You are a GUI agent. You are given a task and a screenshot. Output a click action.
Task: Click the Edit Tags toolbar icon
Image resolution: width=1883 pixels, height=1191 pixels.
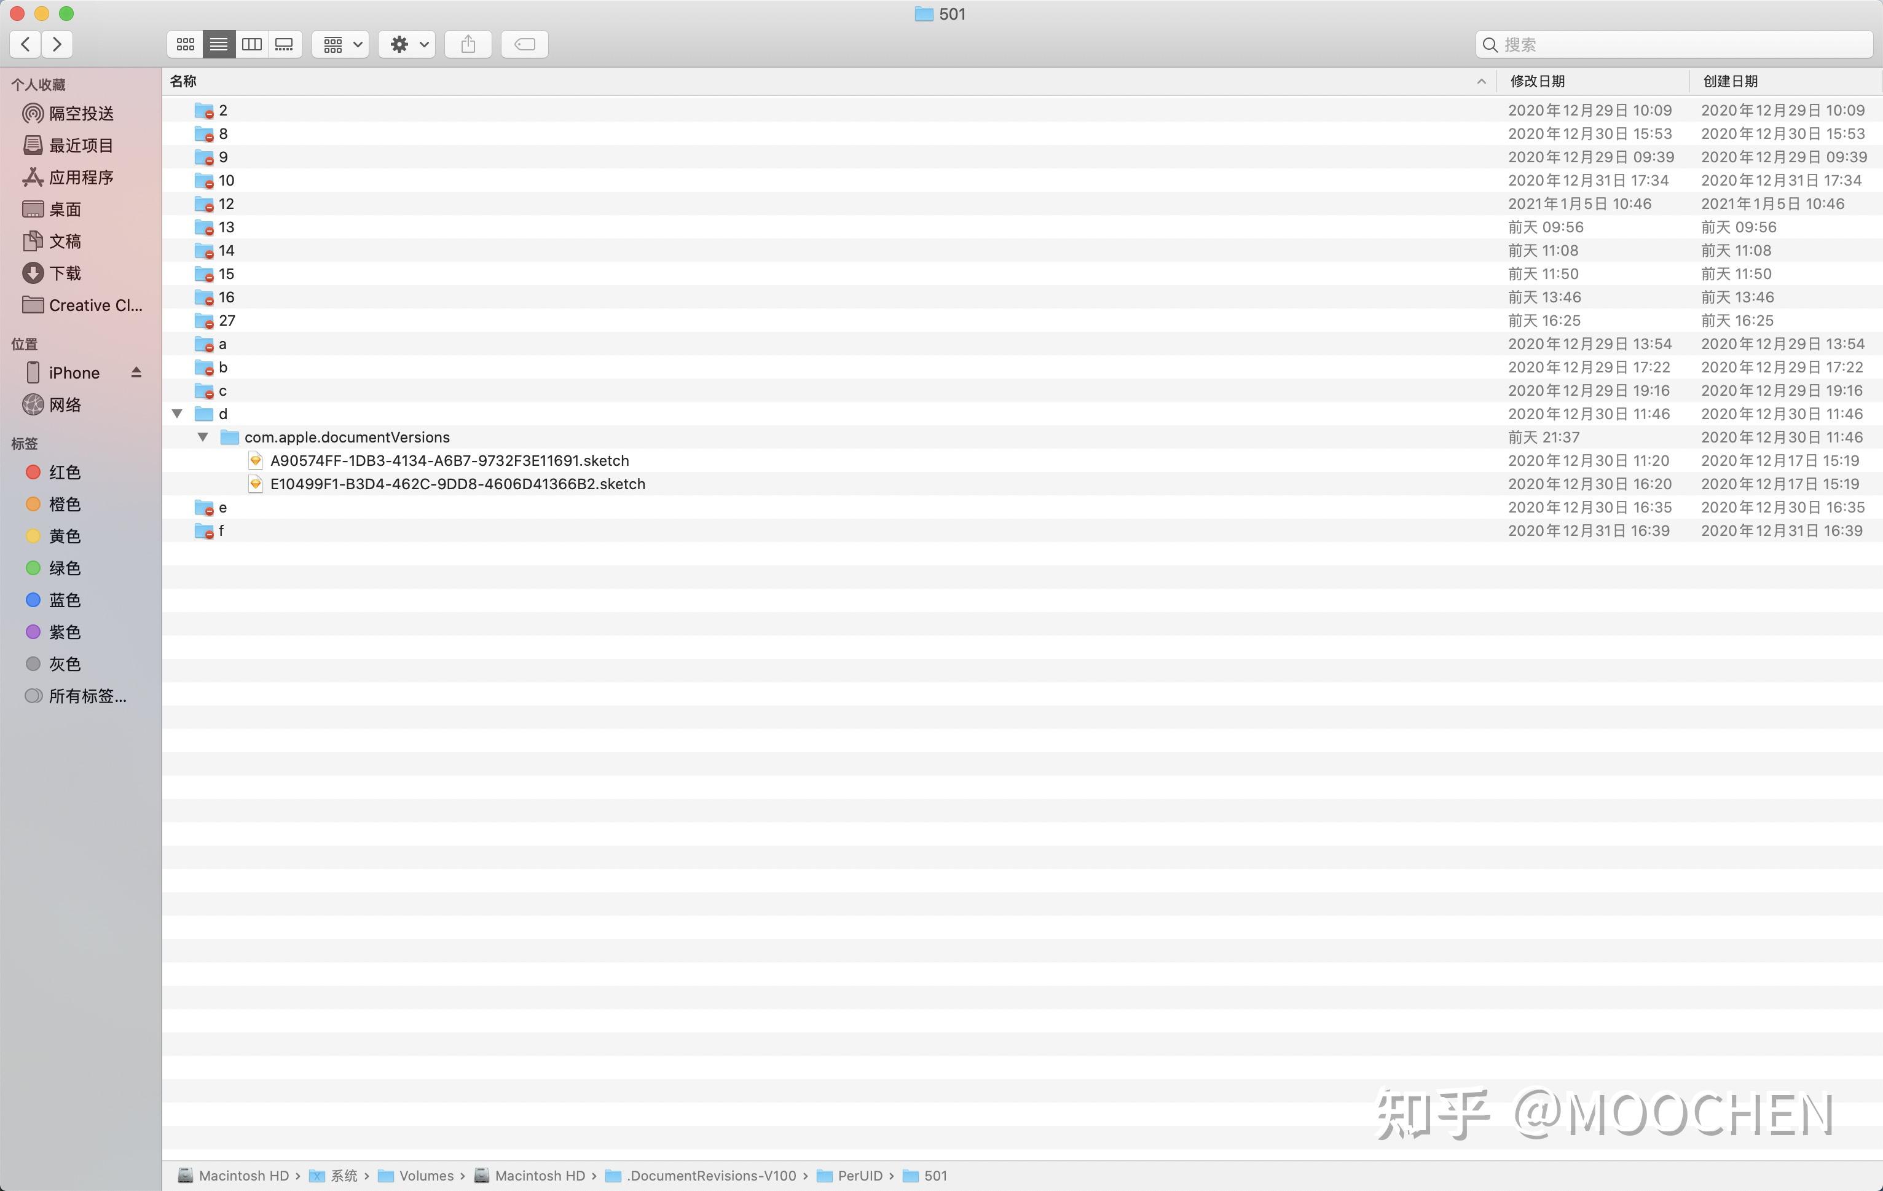tap(524, 45)
